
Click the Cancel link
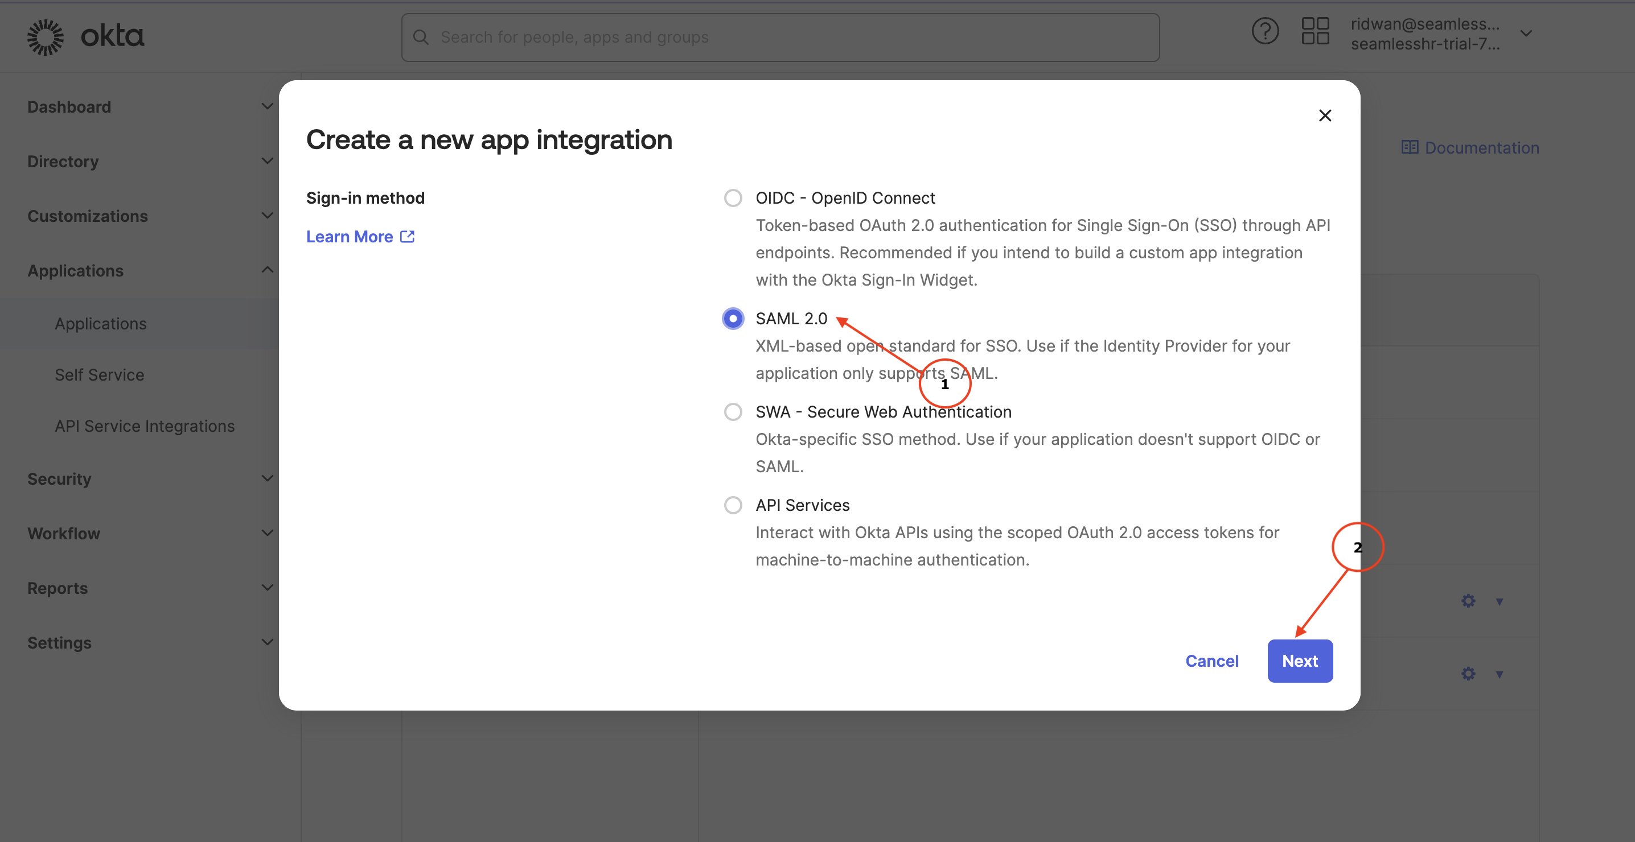[x=1211, y=661]
